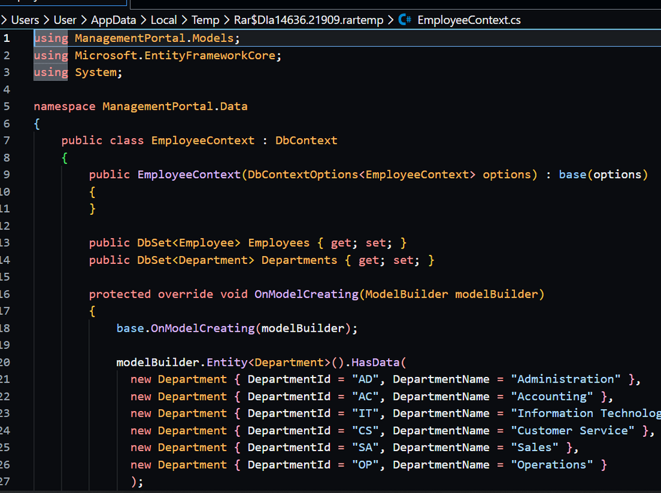Image resolution: width=661 pixels, height=493 pixels.
Task: Place cursor on the Employees property name
Action: point(278,243)
